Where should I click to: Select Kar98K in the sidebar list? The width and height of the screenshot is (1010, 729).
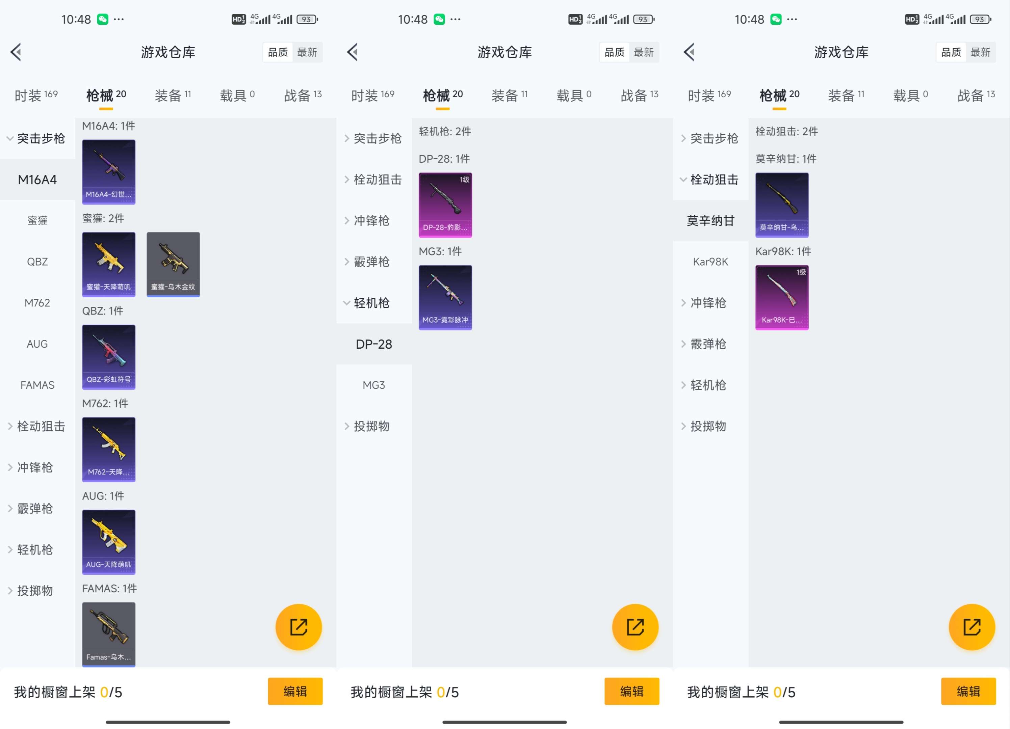(x=711, y=262)
